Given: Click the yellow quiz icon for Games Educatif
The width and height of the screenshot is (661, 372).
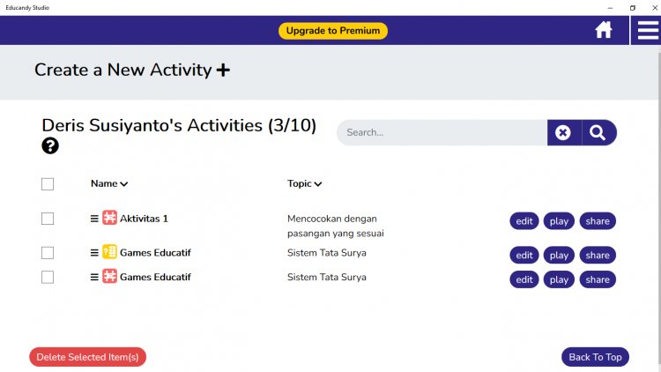Looking at the screenshot, I should (109, 252).
